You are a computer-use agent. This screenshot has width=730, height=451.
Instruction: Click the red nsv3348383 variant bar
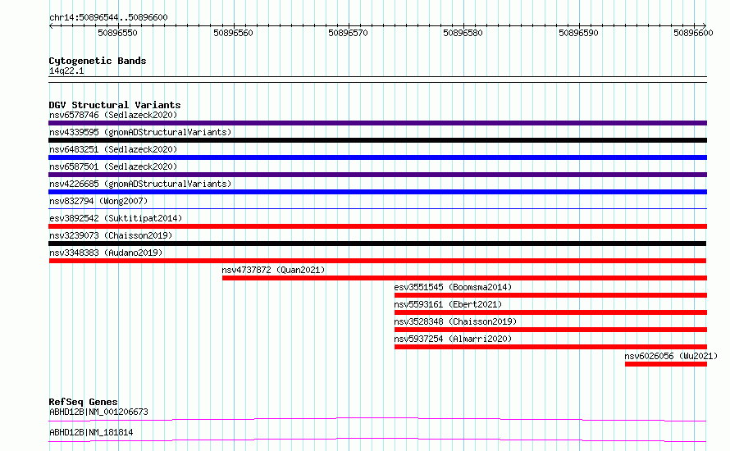(x=377, y=261)
